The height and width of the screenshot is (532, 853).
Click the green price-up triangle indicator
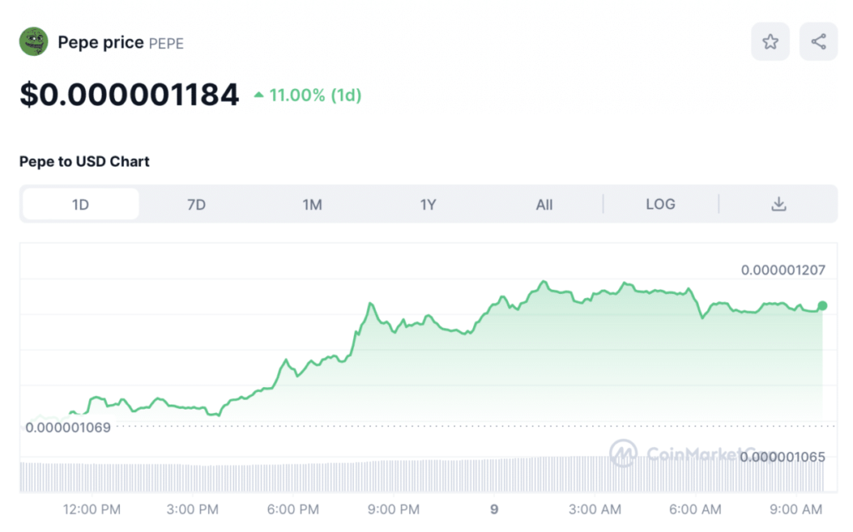click(x=258, y=96)
